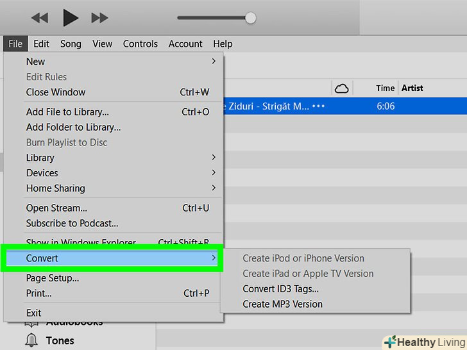This screenshot has height=350, width=467.
Task: Adjust the volume slider knob
Action: [x=250, y=18]
